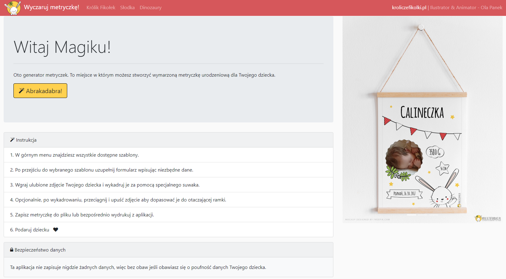Click the Ilustrator & Animator - Ola Panek text
506x279 pixels.
(x=466, y=8)
